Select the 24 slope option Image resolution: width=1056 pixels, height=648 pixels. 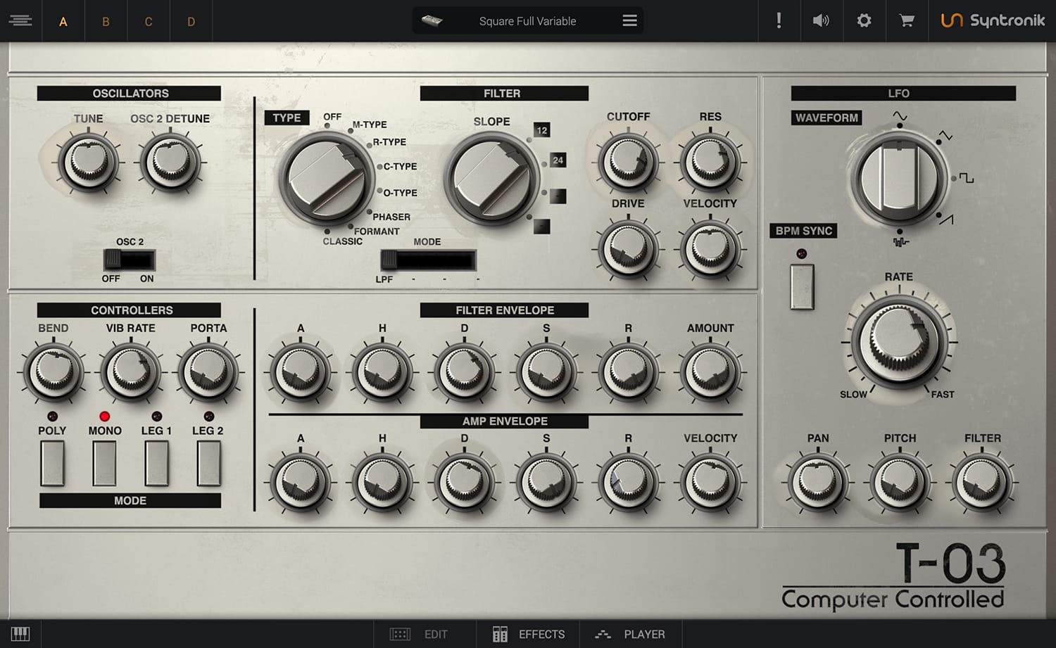558,160
